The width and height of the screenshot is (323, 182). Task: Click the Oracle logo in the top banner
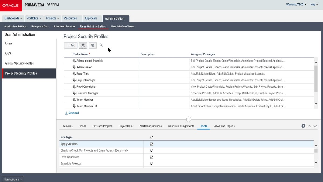coord(11,5)
